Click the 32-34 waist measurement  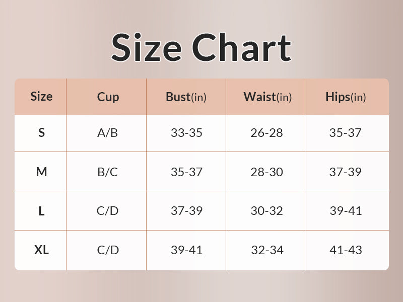point(266,250)
